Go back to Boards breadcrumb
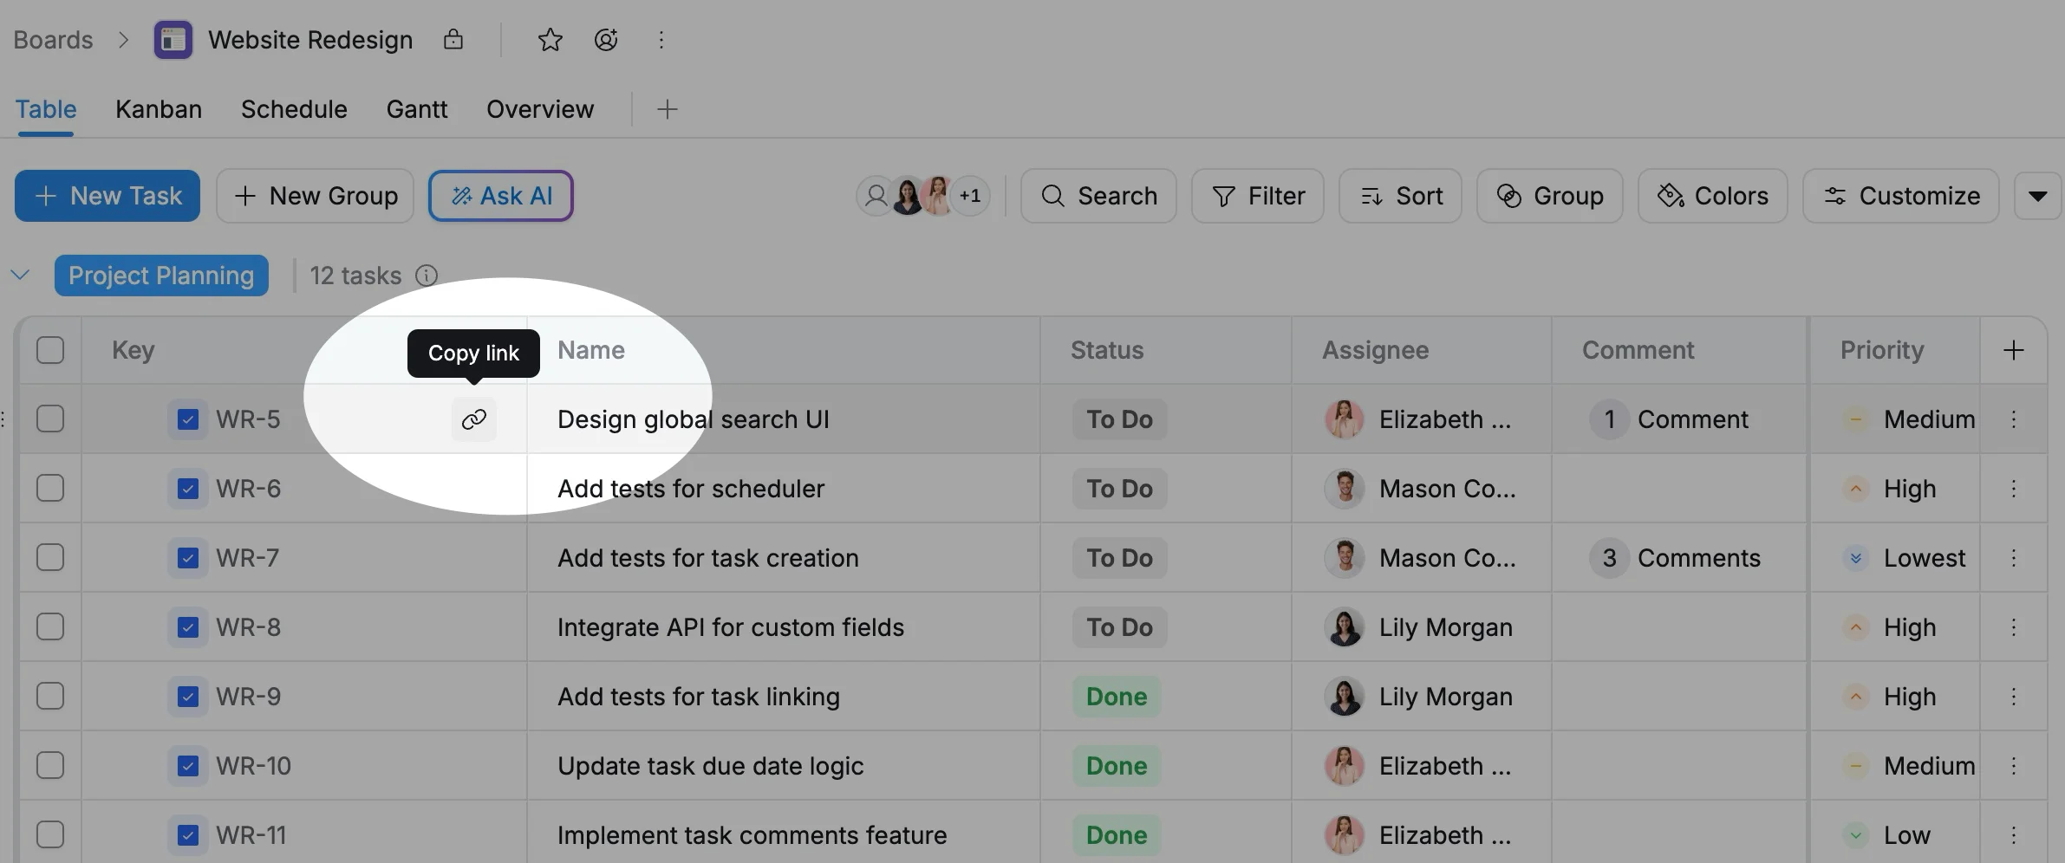The image size is (2065, 863). [x=53, y=40]
